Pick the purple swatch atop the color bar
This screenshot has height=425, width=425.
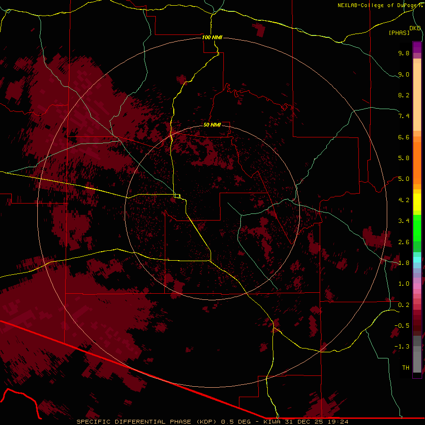[x=417, y=47]
